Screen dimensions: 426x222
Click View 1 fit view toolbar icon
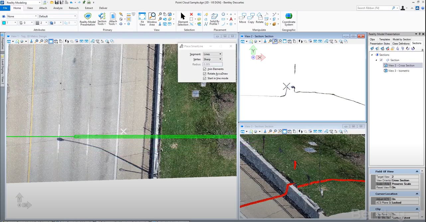tap(51, 41)
